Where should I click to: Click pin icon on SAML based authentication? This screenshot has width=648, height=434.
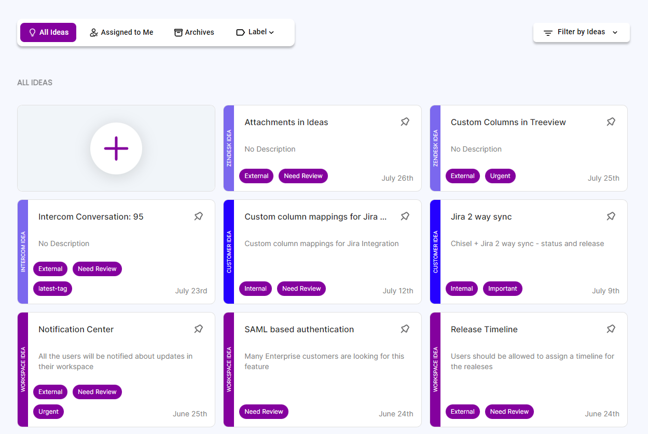[405, 329]
